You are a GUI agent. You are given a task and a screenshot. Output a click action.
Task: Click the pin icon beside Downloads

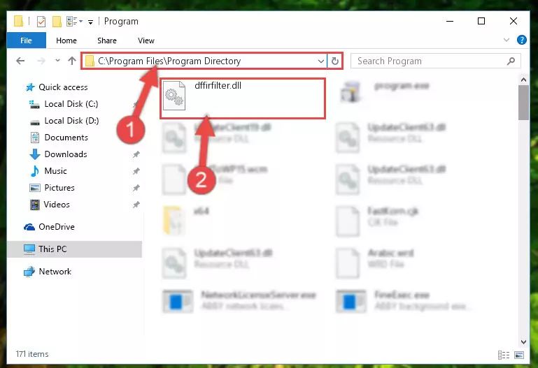136,154
